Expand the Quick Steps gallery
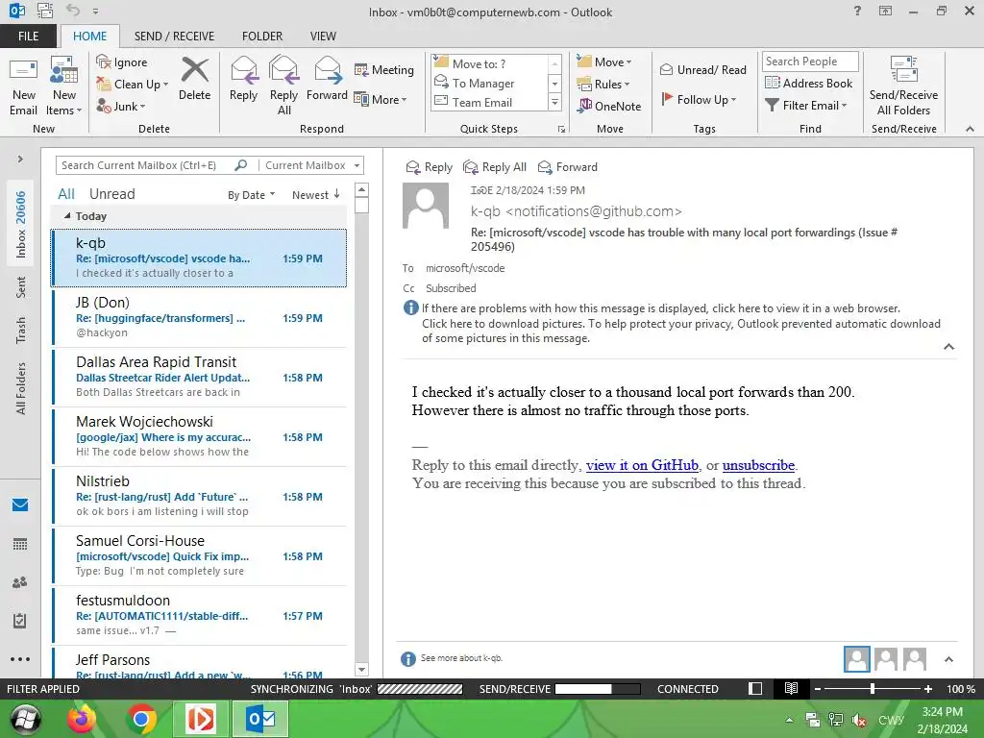The width and height of the screenshot is (984, 738). click(x=554, y=102)
